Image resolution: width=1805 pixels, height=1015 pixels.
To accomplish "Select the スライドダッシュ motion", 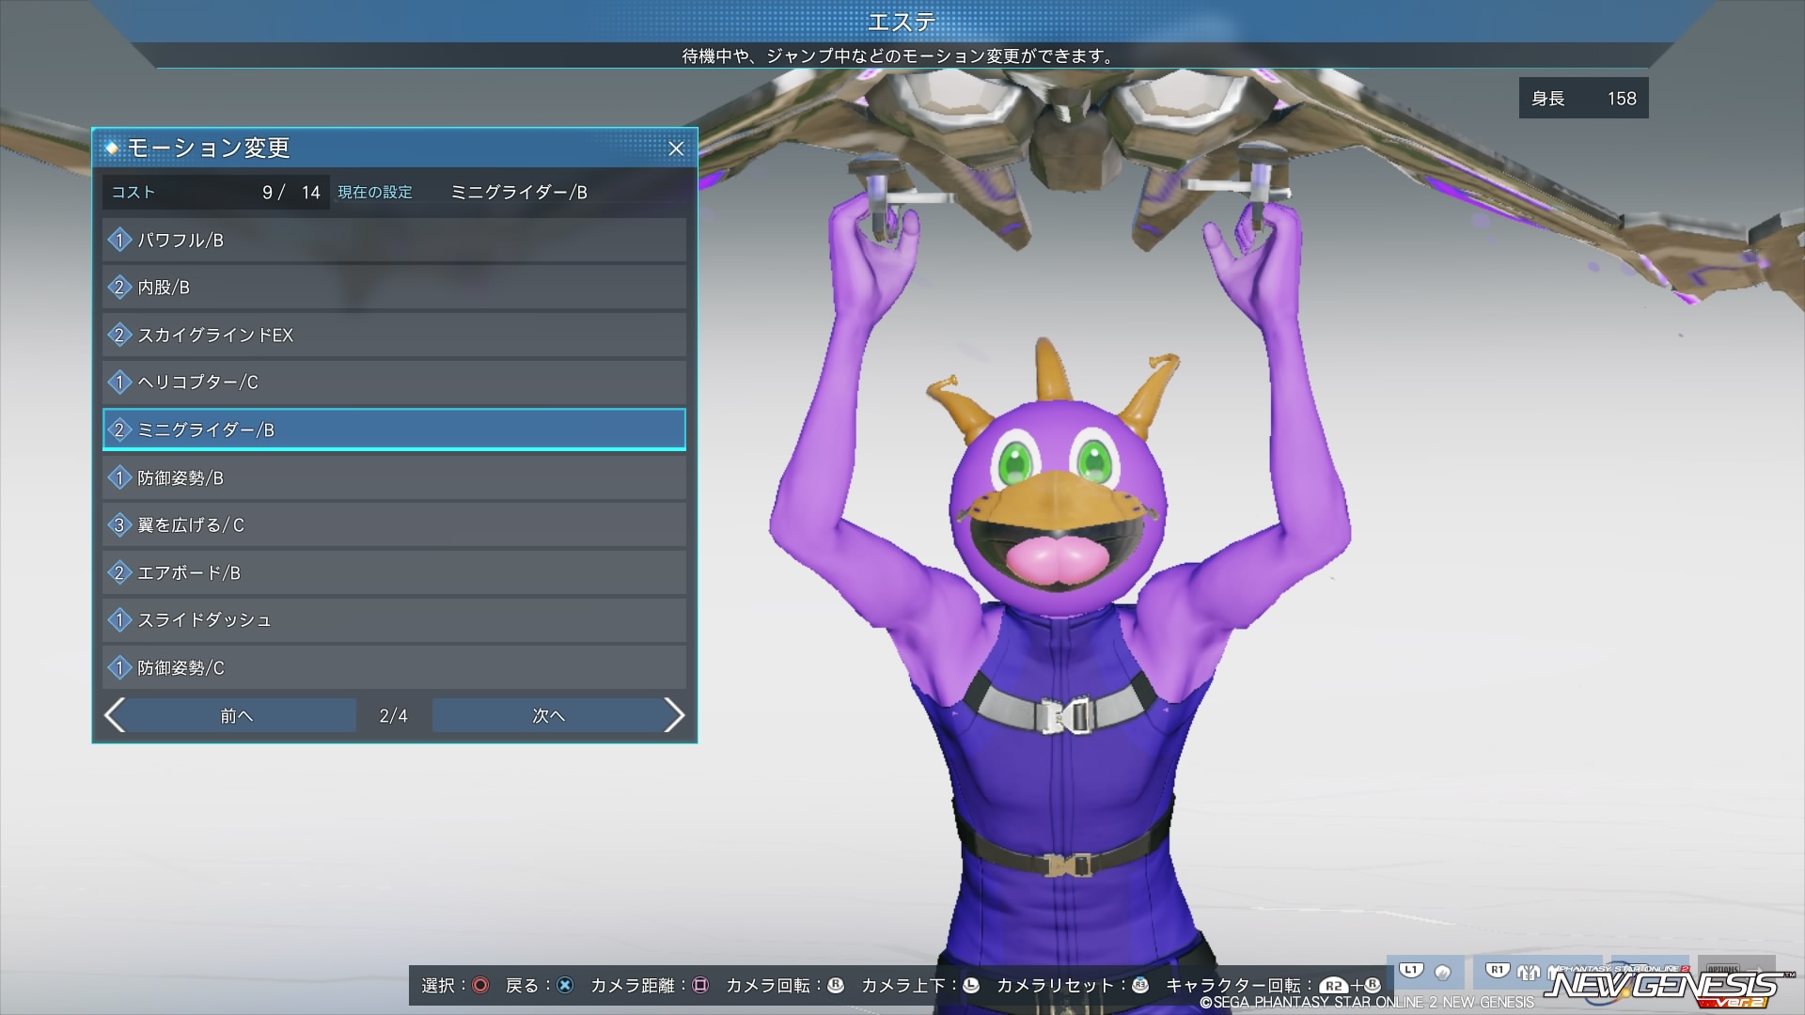I will point(394,619).
